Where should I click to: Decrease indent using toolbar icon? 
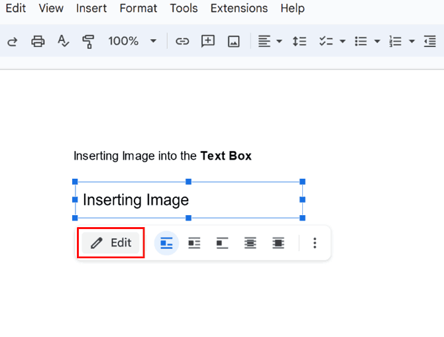(x=429, y=41)
